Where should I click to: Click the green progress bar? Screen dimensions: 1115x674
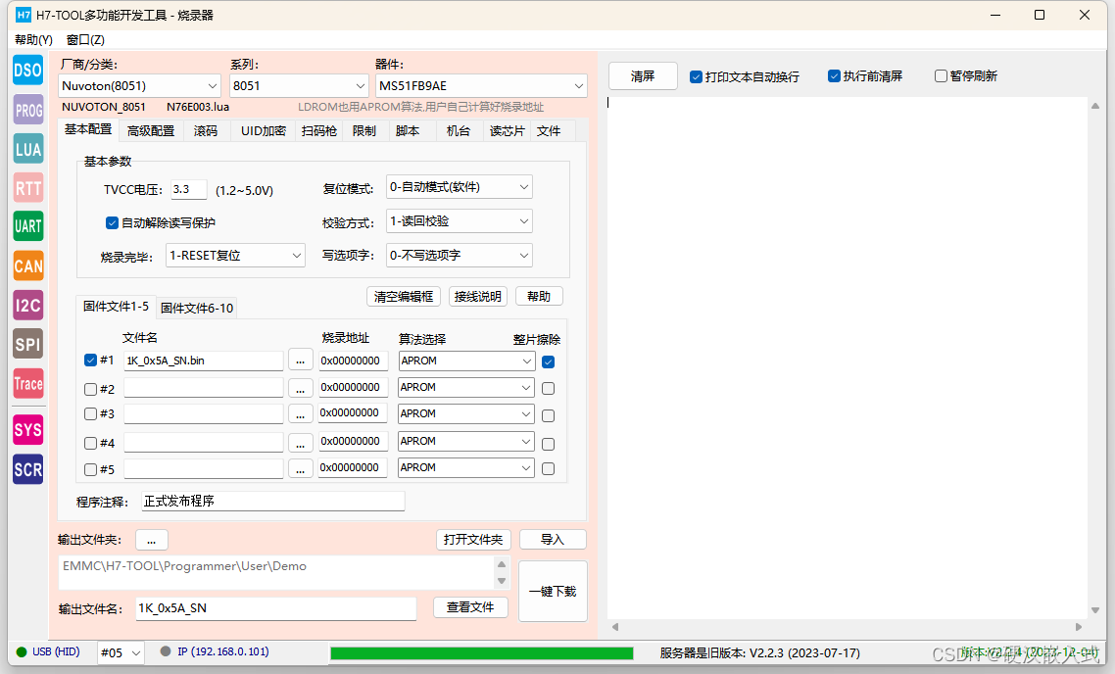click(x=484, y=651)
